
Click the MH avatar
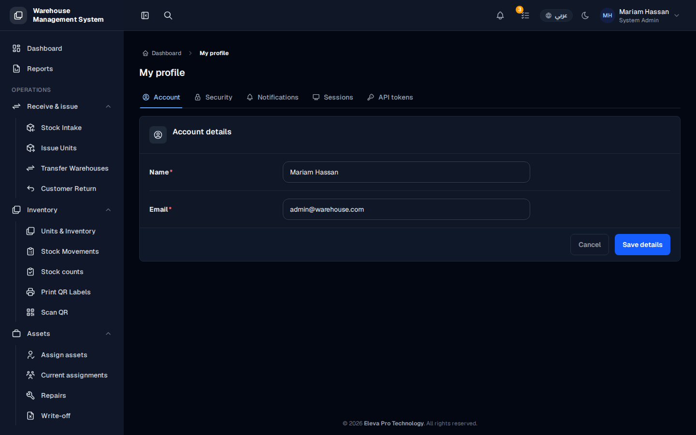click(608, 15)
